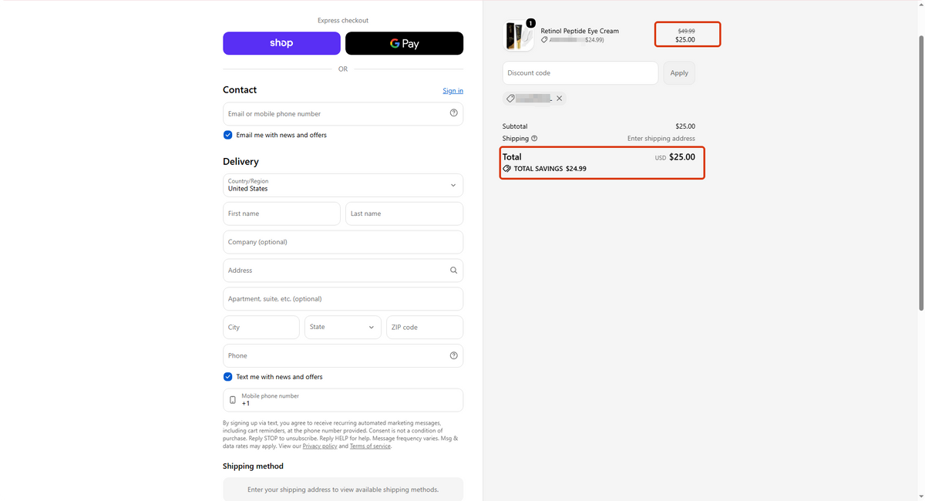Click the search magnifier in the Address field
925x501 pixels.
click(453, 271)
